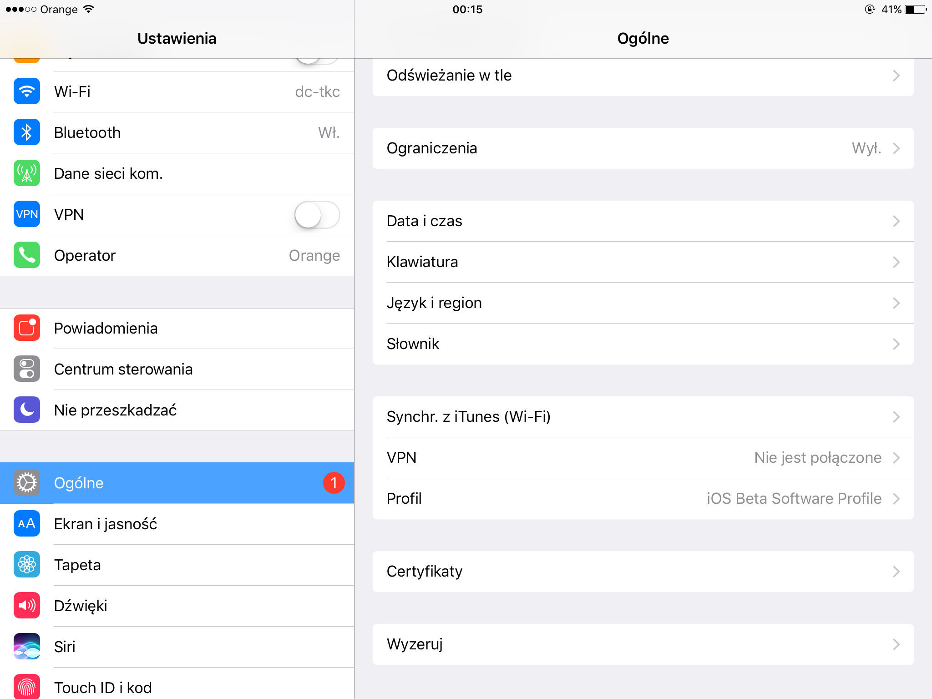Open Profil row chevron

(896, 499)
